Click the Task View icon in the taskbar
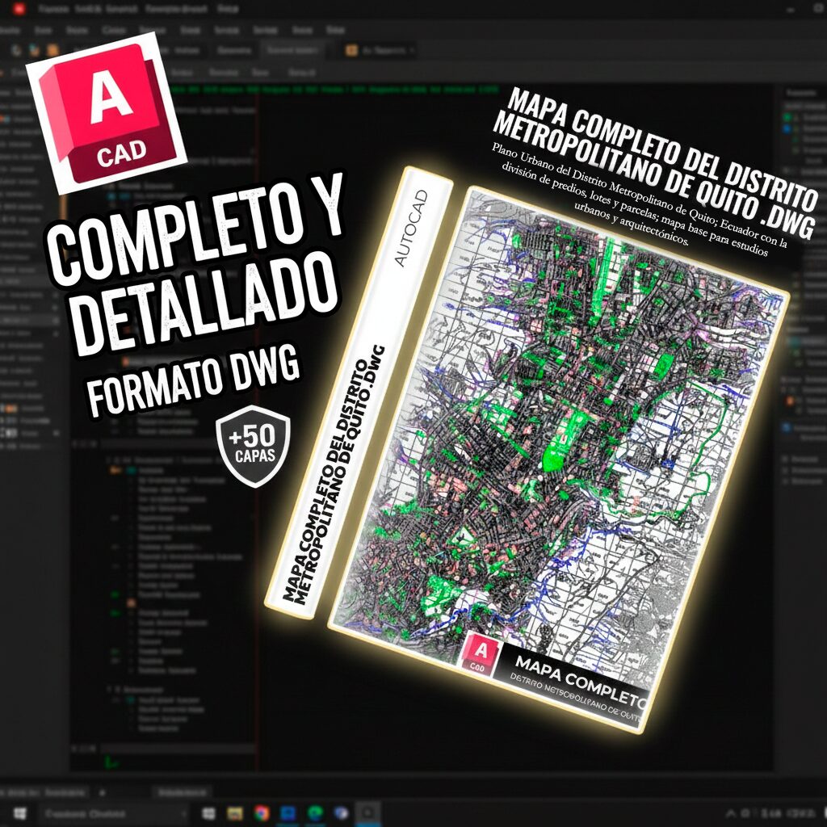The image size is (827, 827). pyautogui.click(x=208, y=812)
